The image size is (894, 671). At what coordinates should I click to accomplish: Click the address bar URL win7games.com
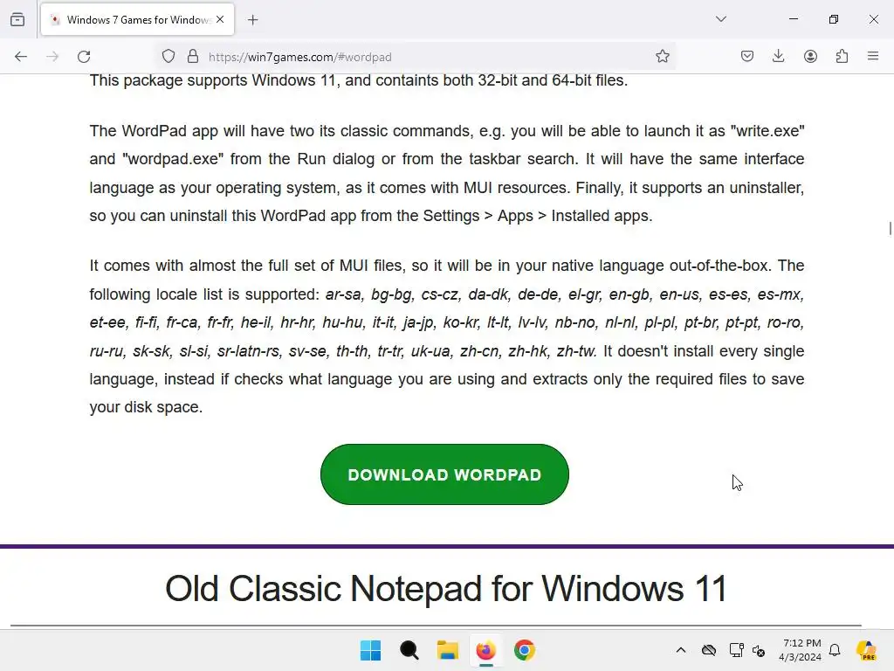(x=300, y=57)
